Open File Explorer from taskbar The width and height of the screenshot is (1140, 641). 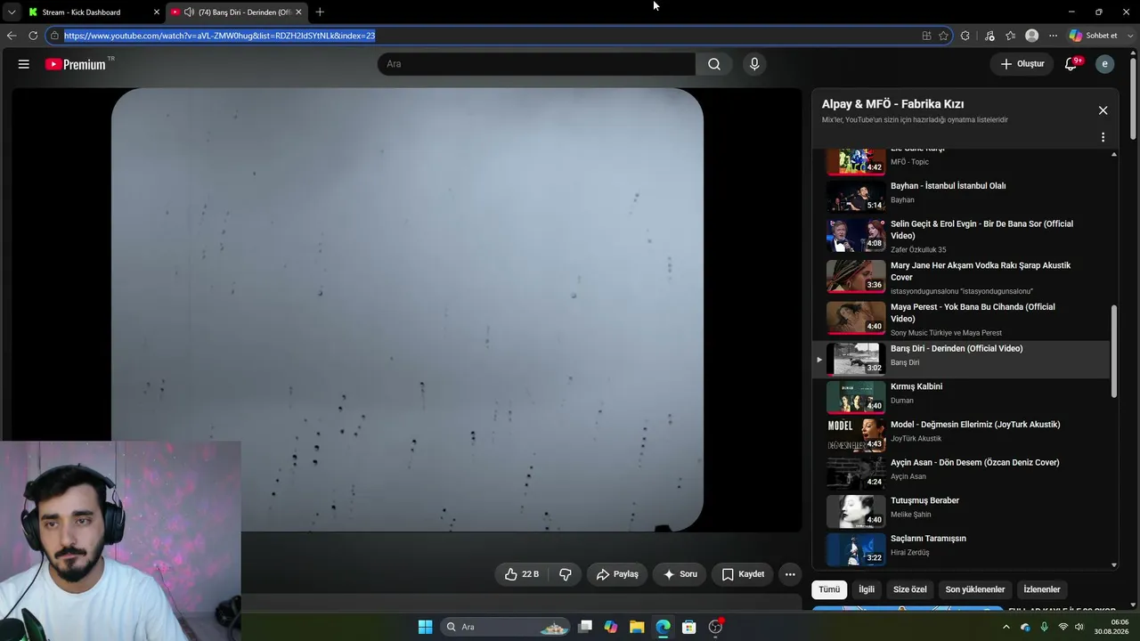click(x=637, y=627)
